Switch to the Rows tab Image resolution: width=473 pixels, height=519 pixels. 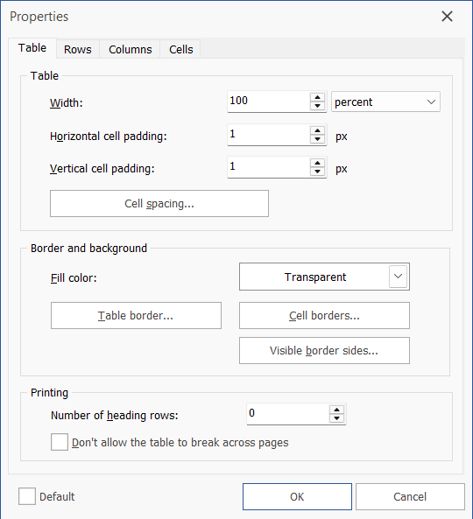coord(77,49)
